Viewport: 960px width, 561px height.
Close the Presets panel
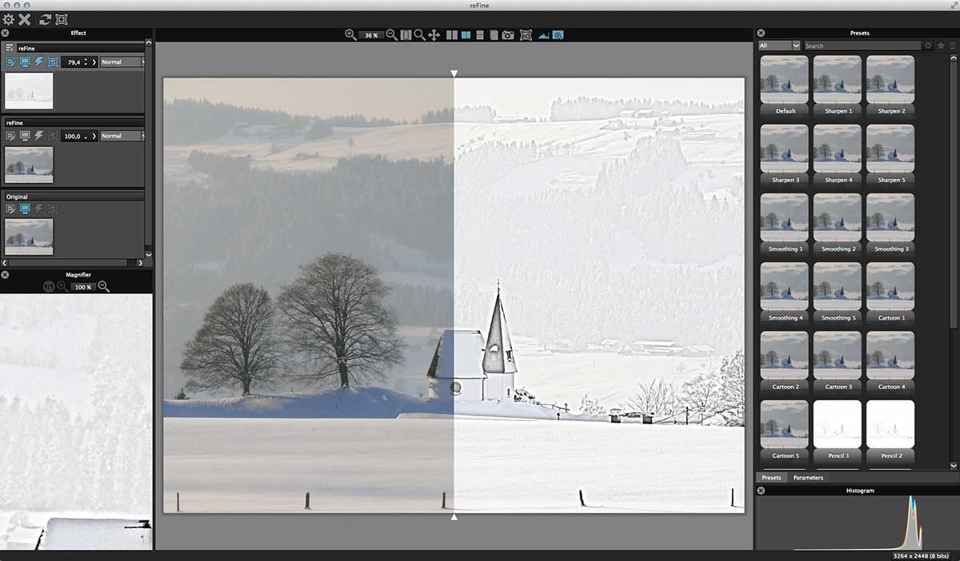[x=761, y=33]
